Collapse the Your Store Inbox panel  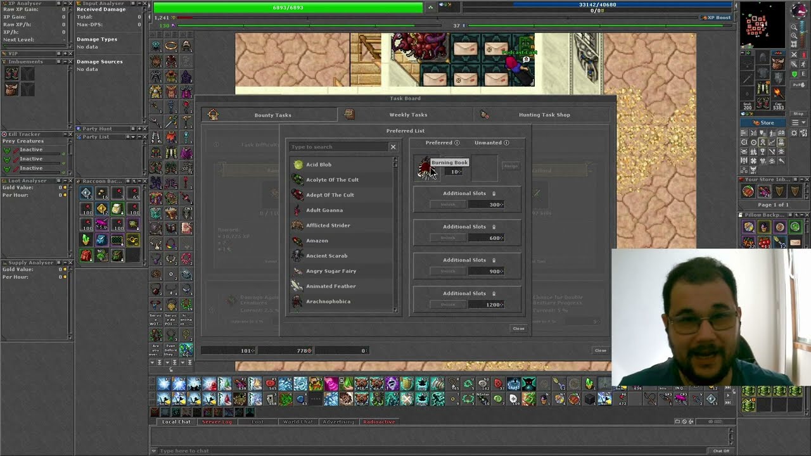coord(803,179)
